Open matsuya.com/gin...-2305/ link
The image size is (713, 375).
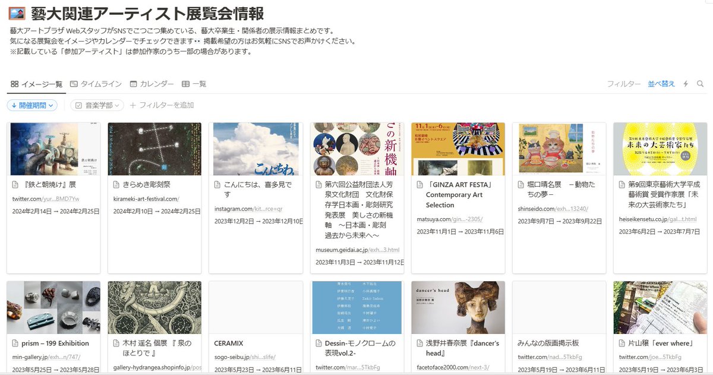point(450,219)
